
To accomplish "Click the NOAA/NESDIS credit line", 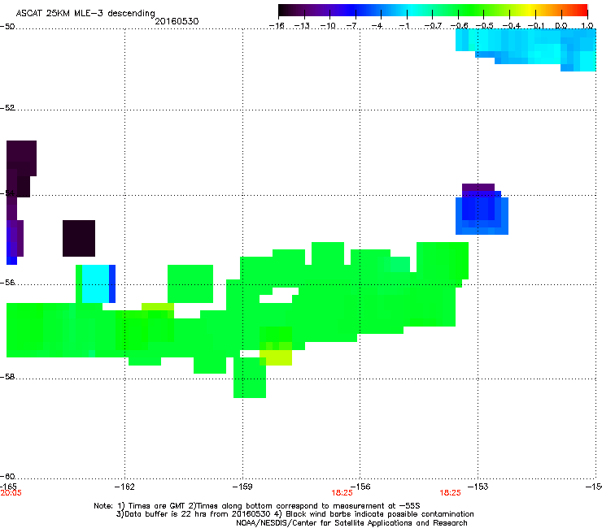I will (351, 523).
